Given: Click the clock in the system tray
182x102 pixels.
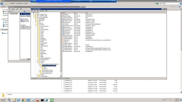Looking at the screenshot, I should coord(177,100).
